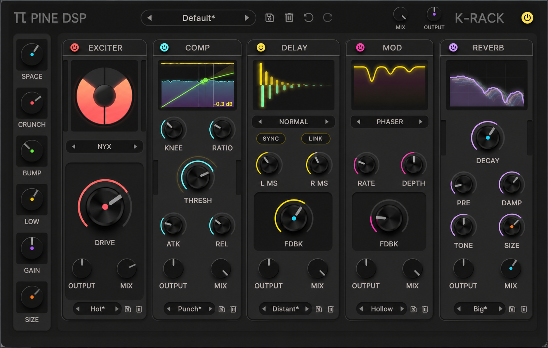Toggle the K-RACK master power button
Viewport: 548px width, 348px height.
pyautogui.click(x=527, y=18)
